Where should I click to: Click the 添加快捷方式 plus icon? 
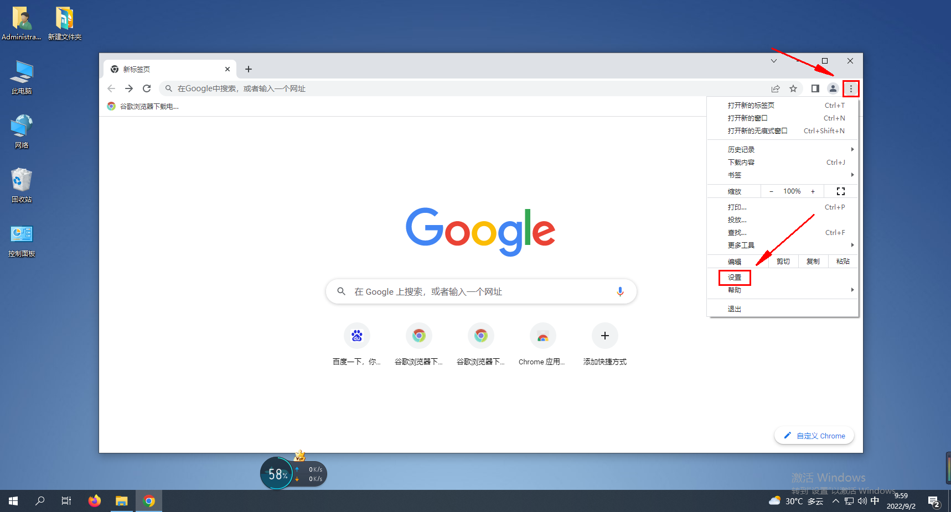point(604,336)
